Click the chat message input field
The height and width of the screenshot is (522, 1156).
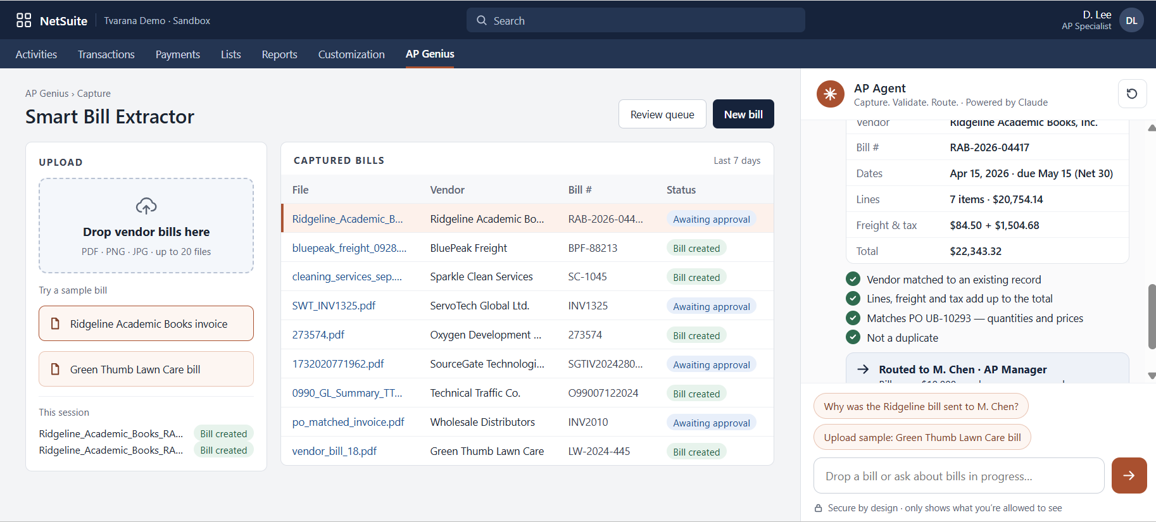pos(958,475)
